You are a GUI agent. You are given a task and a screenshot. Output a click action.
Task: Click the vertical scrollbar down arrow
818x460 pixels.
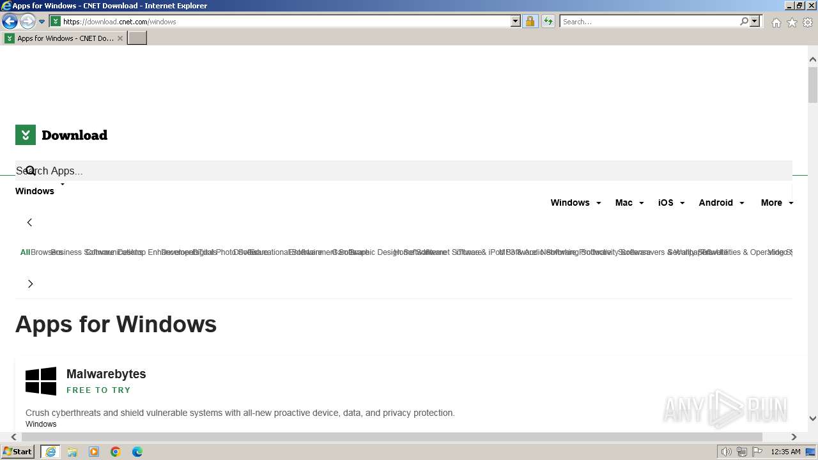(x=813, y=418)
